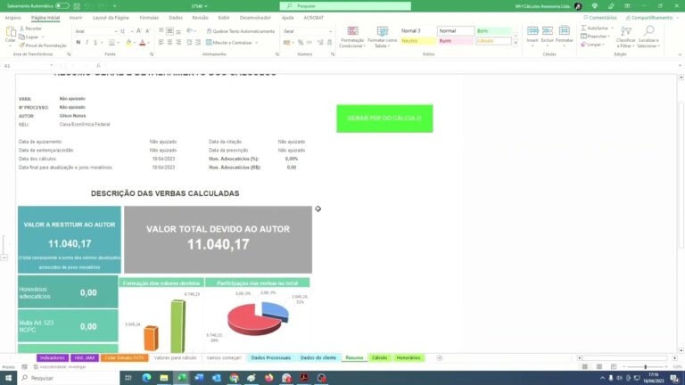Toggle Salvamento Automático switch
Screen dimensions: 685x385
62,6
